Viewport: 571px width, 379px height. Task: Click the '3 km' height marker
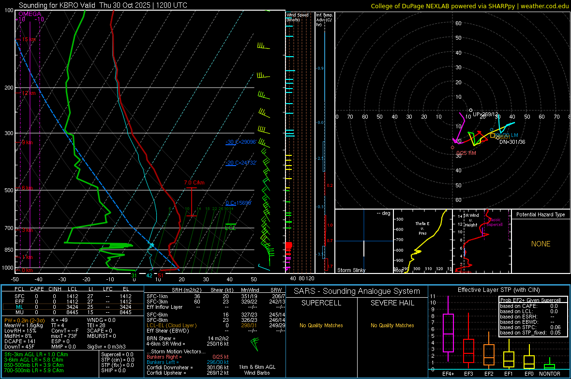[27, 230]
